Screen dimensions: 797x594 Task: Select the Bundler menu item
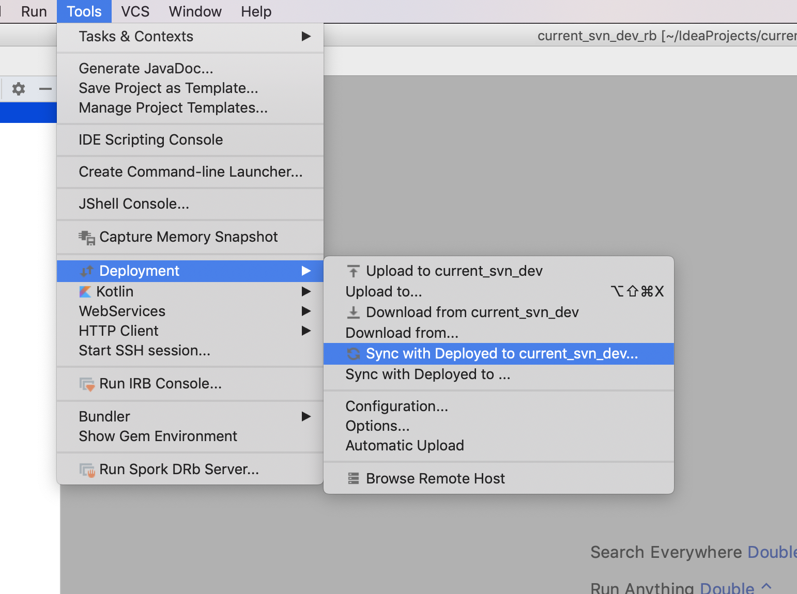190,416
